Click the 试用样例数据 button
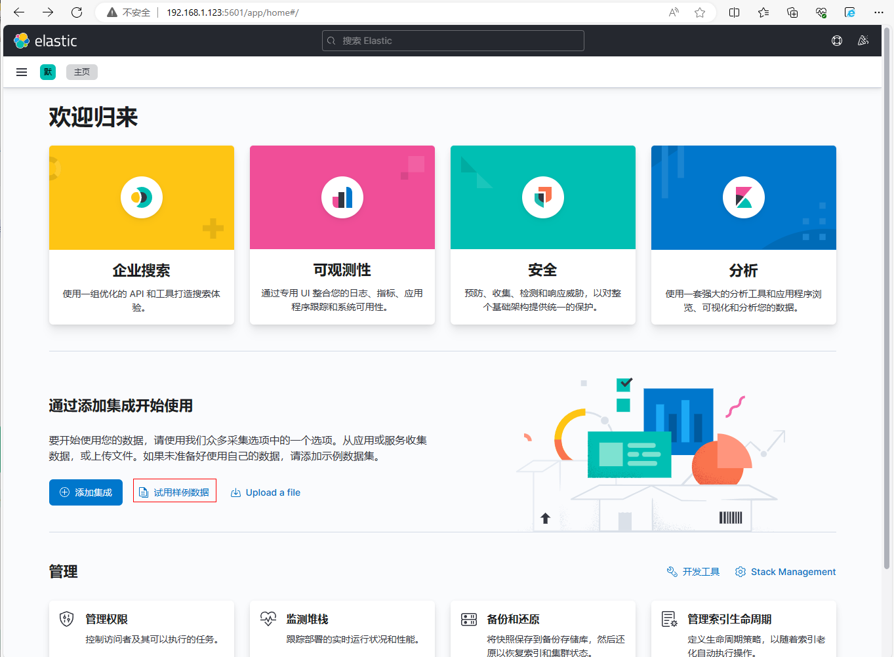 pyautogui.click(x=174, y=492)
